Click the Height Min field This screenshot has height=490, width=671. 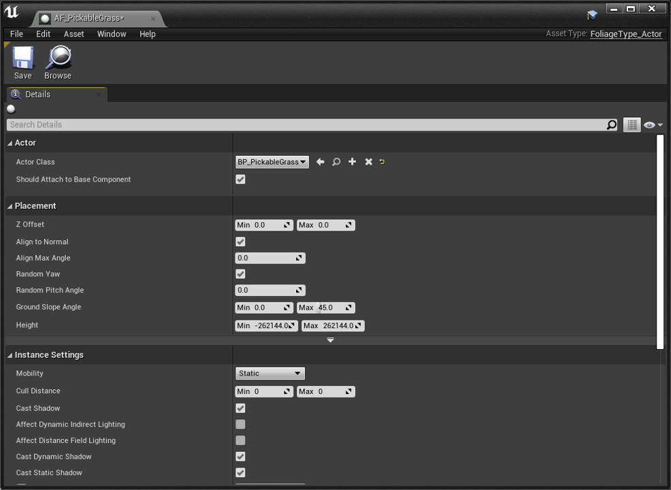click(266, 326)
